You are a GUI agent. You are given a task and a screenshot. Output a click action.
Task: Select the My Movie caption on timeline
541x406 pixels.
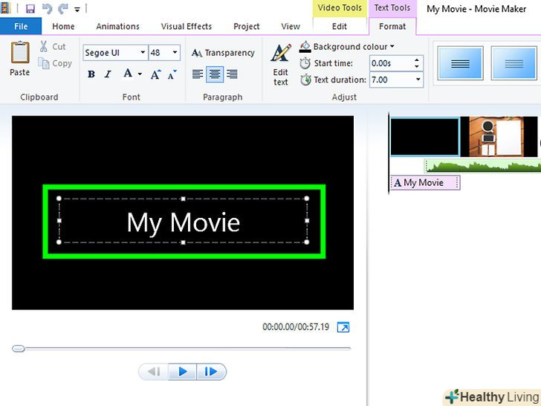tap(425, 183)
